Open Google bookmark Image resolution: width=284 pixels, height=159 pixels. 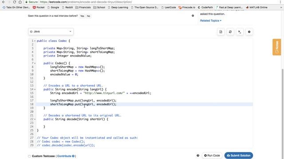[53, 8]
